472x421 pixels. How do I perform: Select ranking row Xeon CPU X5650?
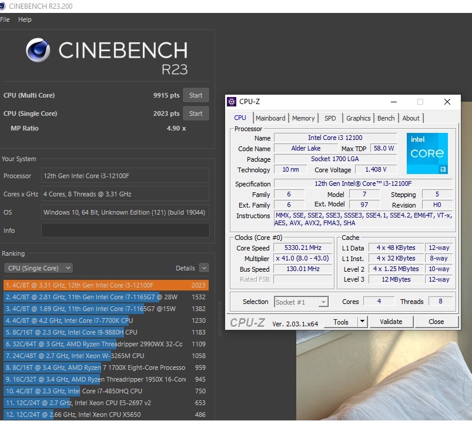pos(106,415)
